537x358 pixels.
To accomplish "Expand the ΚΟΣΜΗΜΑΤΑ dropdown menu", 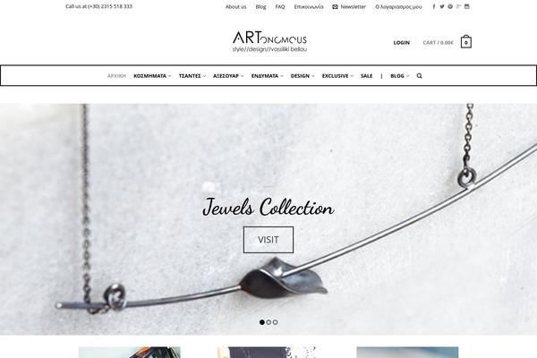I will [x=152, y=76].
